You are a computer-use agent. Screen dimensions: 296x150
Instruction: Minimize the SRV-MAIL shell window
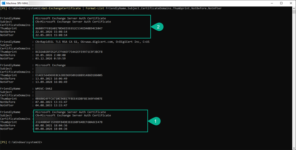click(x=272, y=3)
